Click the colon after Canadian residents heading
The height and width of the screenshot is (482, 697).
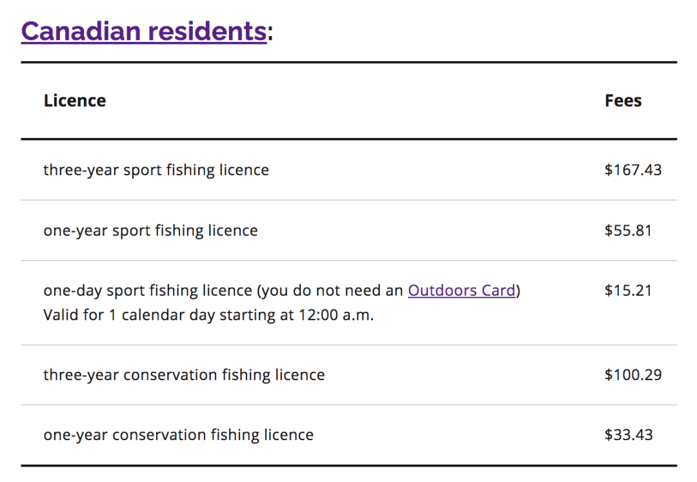(x=270, y=34)
